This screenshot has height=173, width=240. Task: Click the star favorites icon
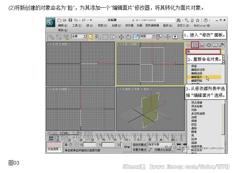(x=198, y=20)
